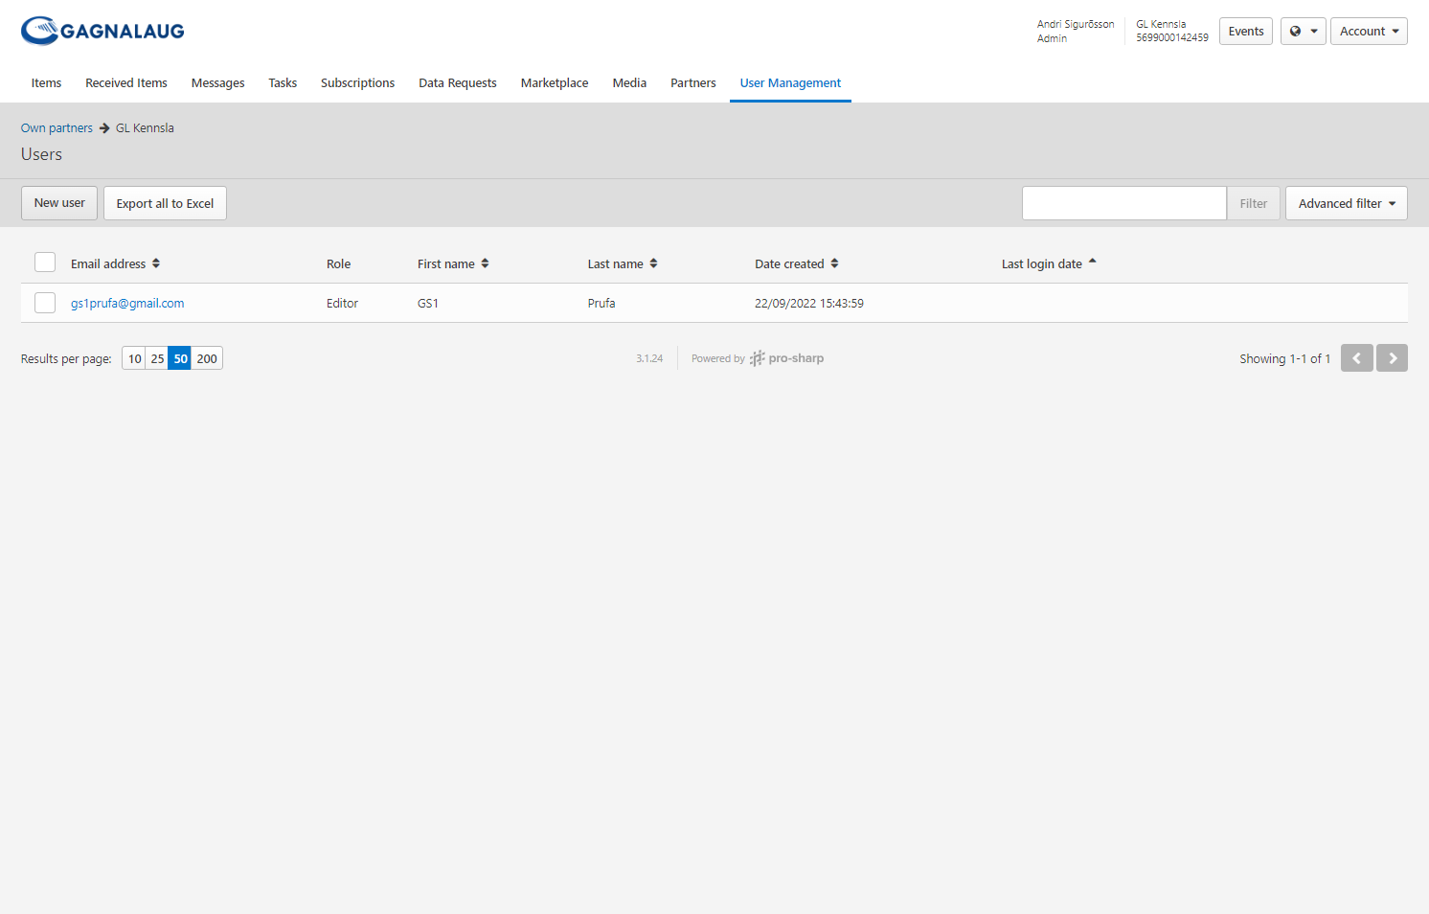Viewport: 1429px width, 914px height.
Task: Set results per page to 200
Action: tap(207, 358)
